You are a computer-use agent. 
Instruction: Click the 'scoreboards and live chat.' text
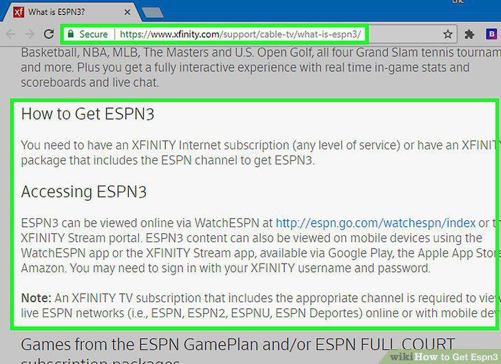(x=89, y=83)
